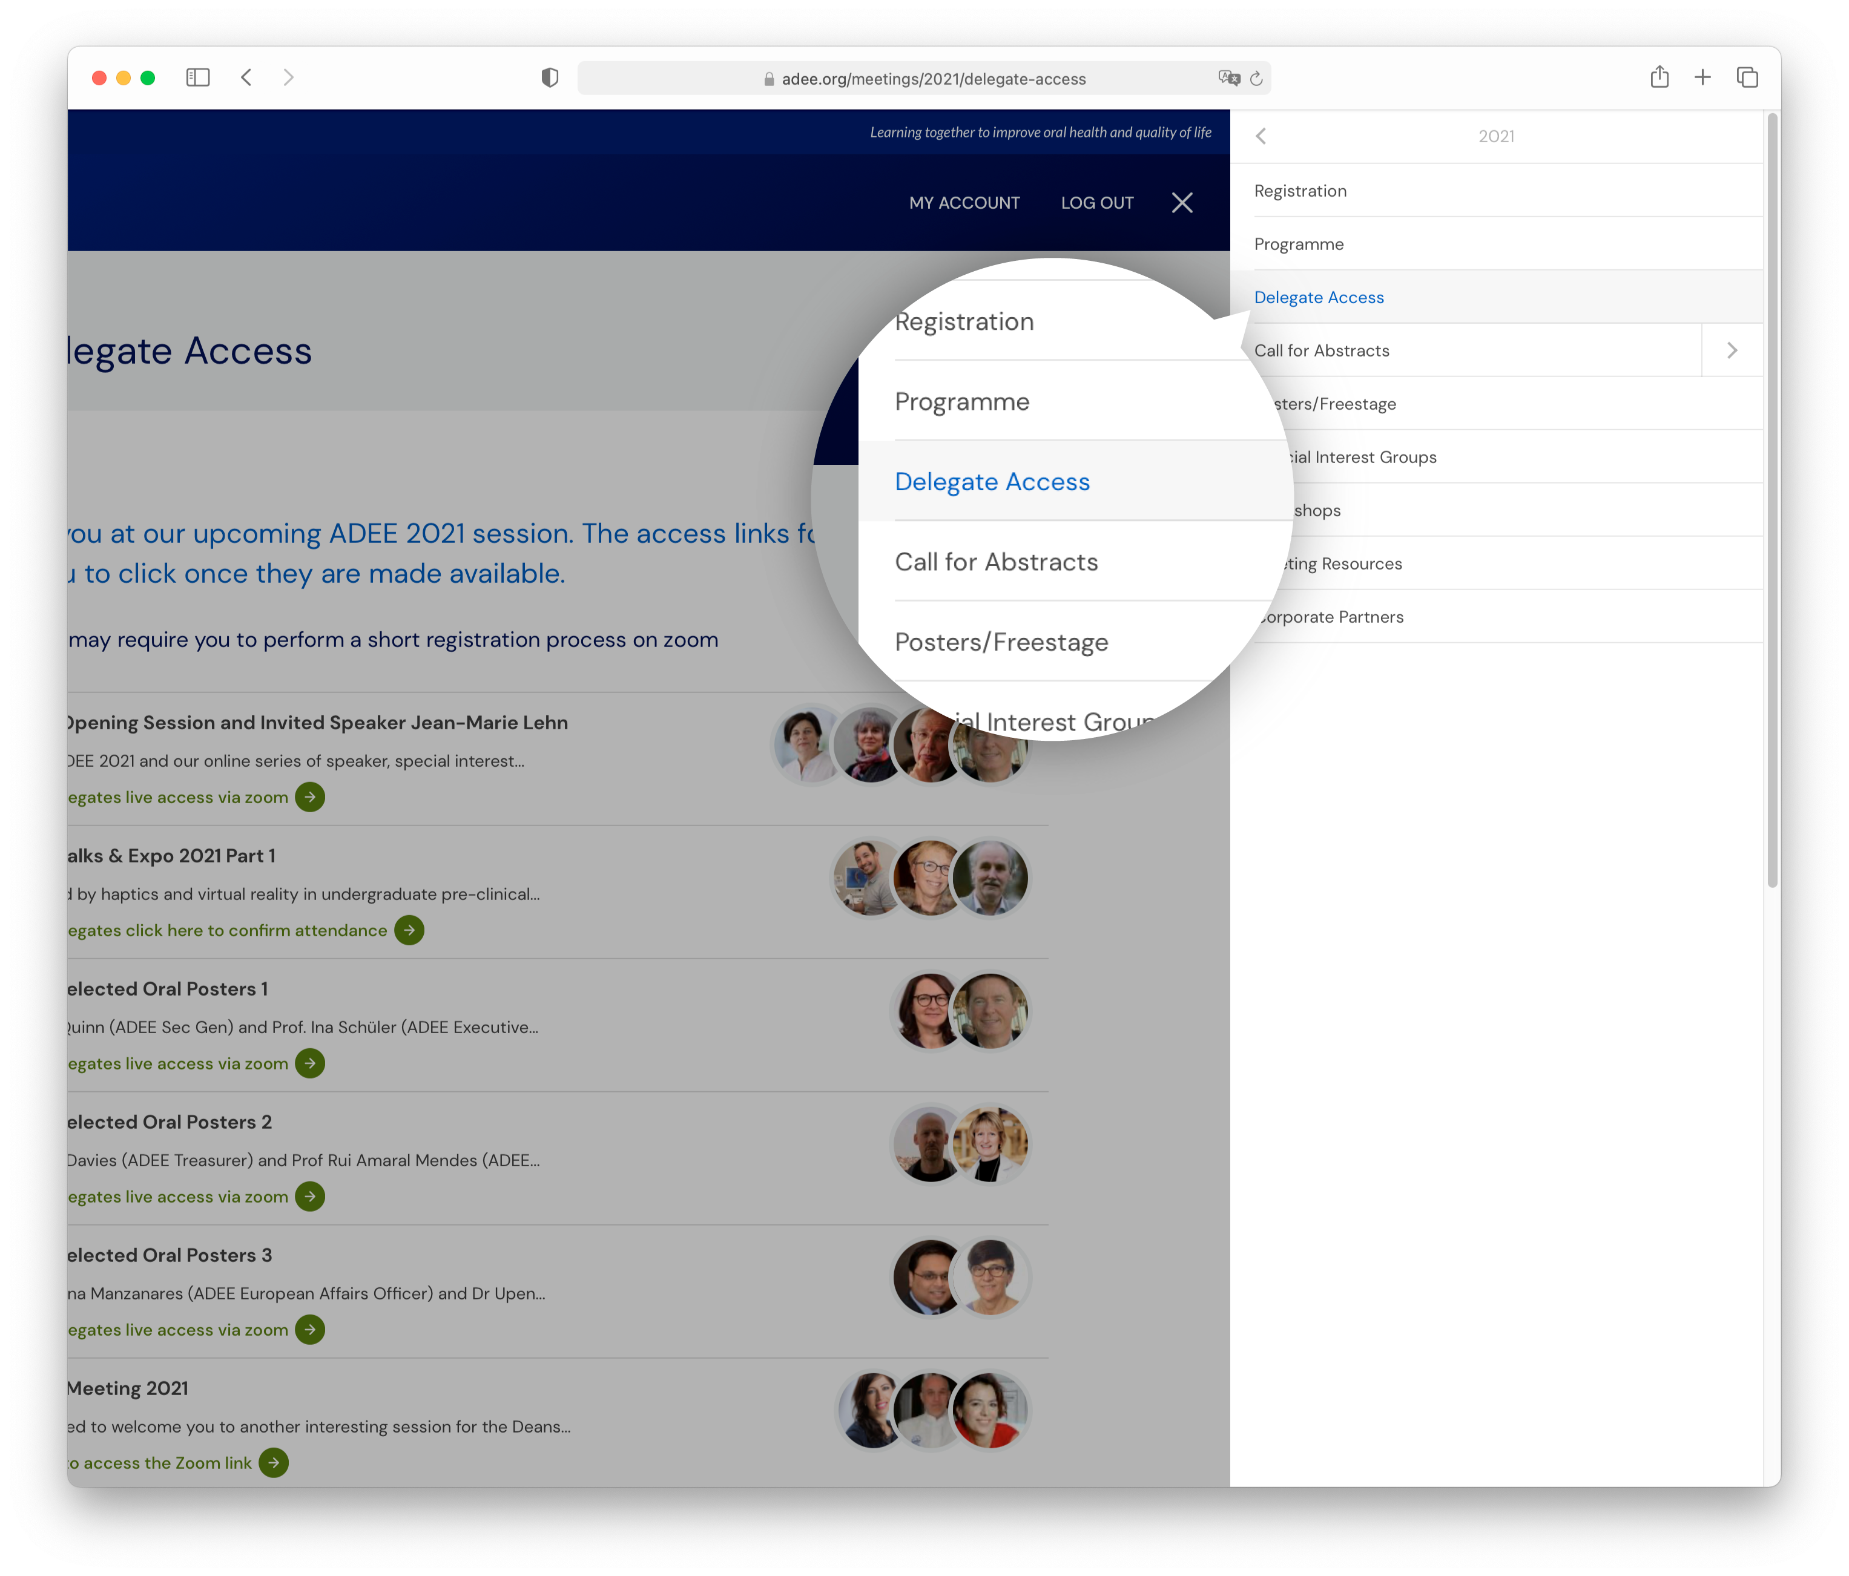Expand Call for Abstracts submenu arrow

tap(1732, 350)
